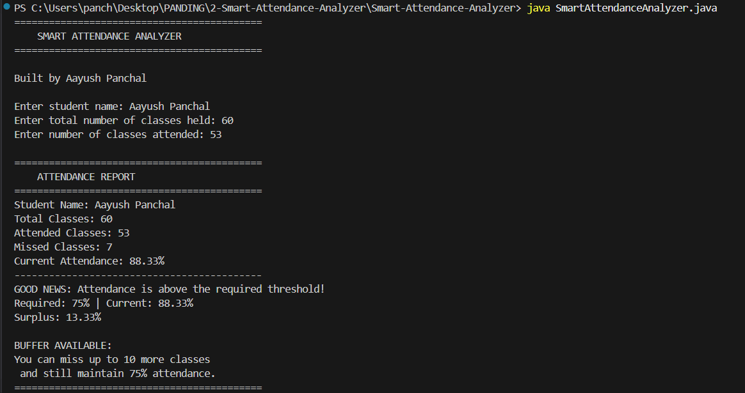Click the "BUFFER AVAILABLE:" label

point(63,346)
